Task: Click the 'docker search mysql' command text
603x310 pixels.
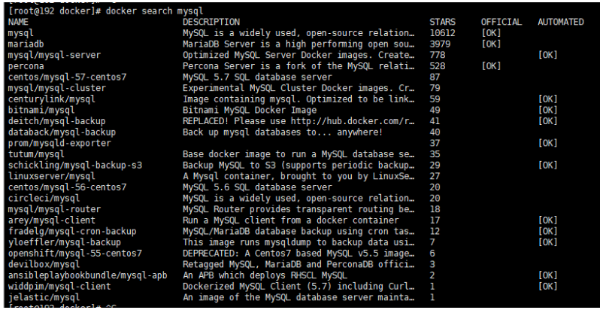Action: pyautogui.click(x=155, y=11)
